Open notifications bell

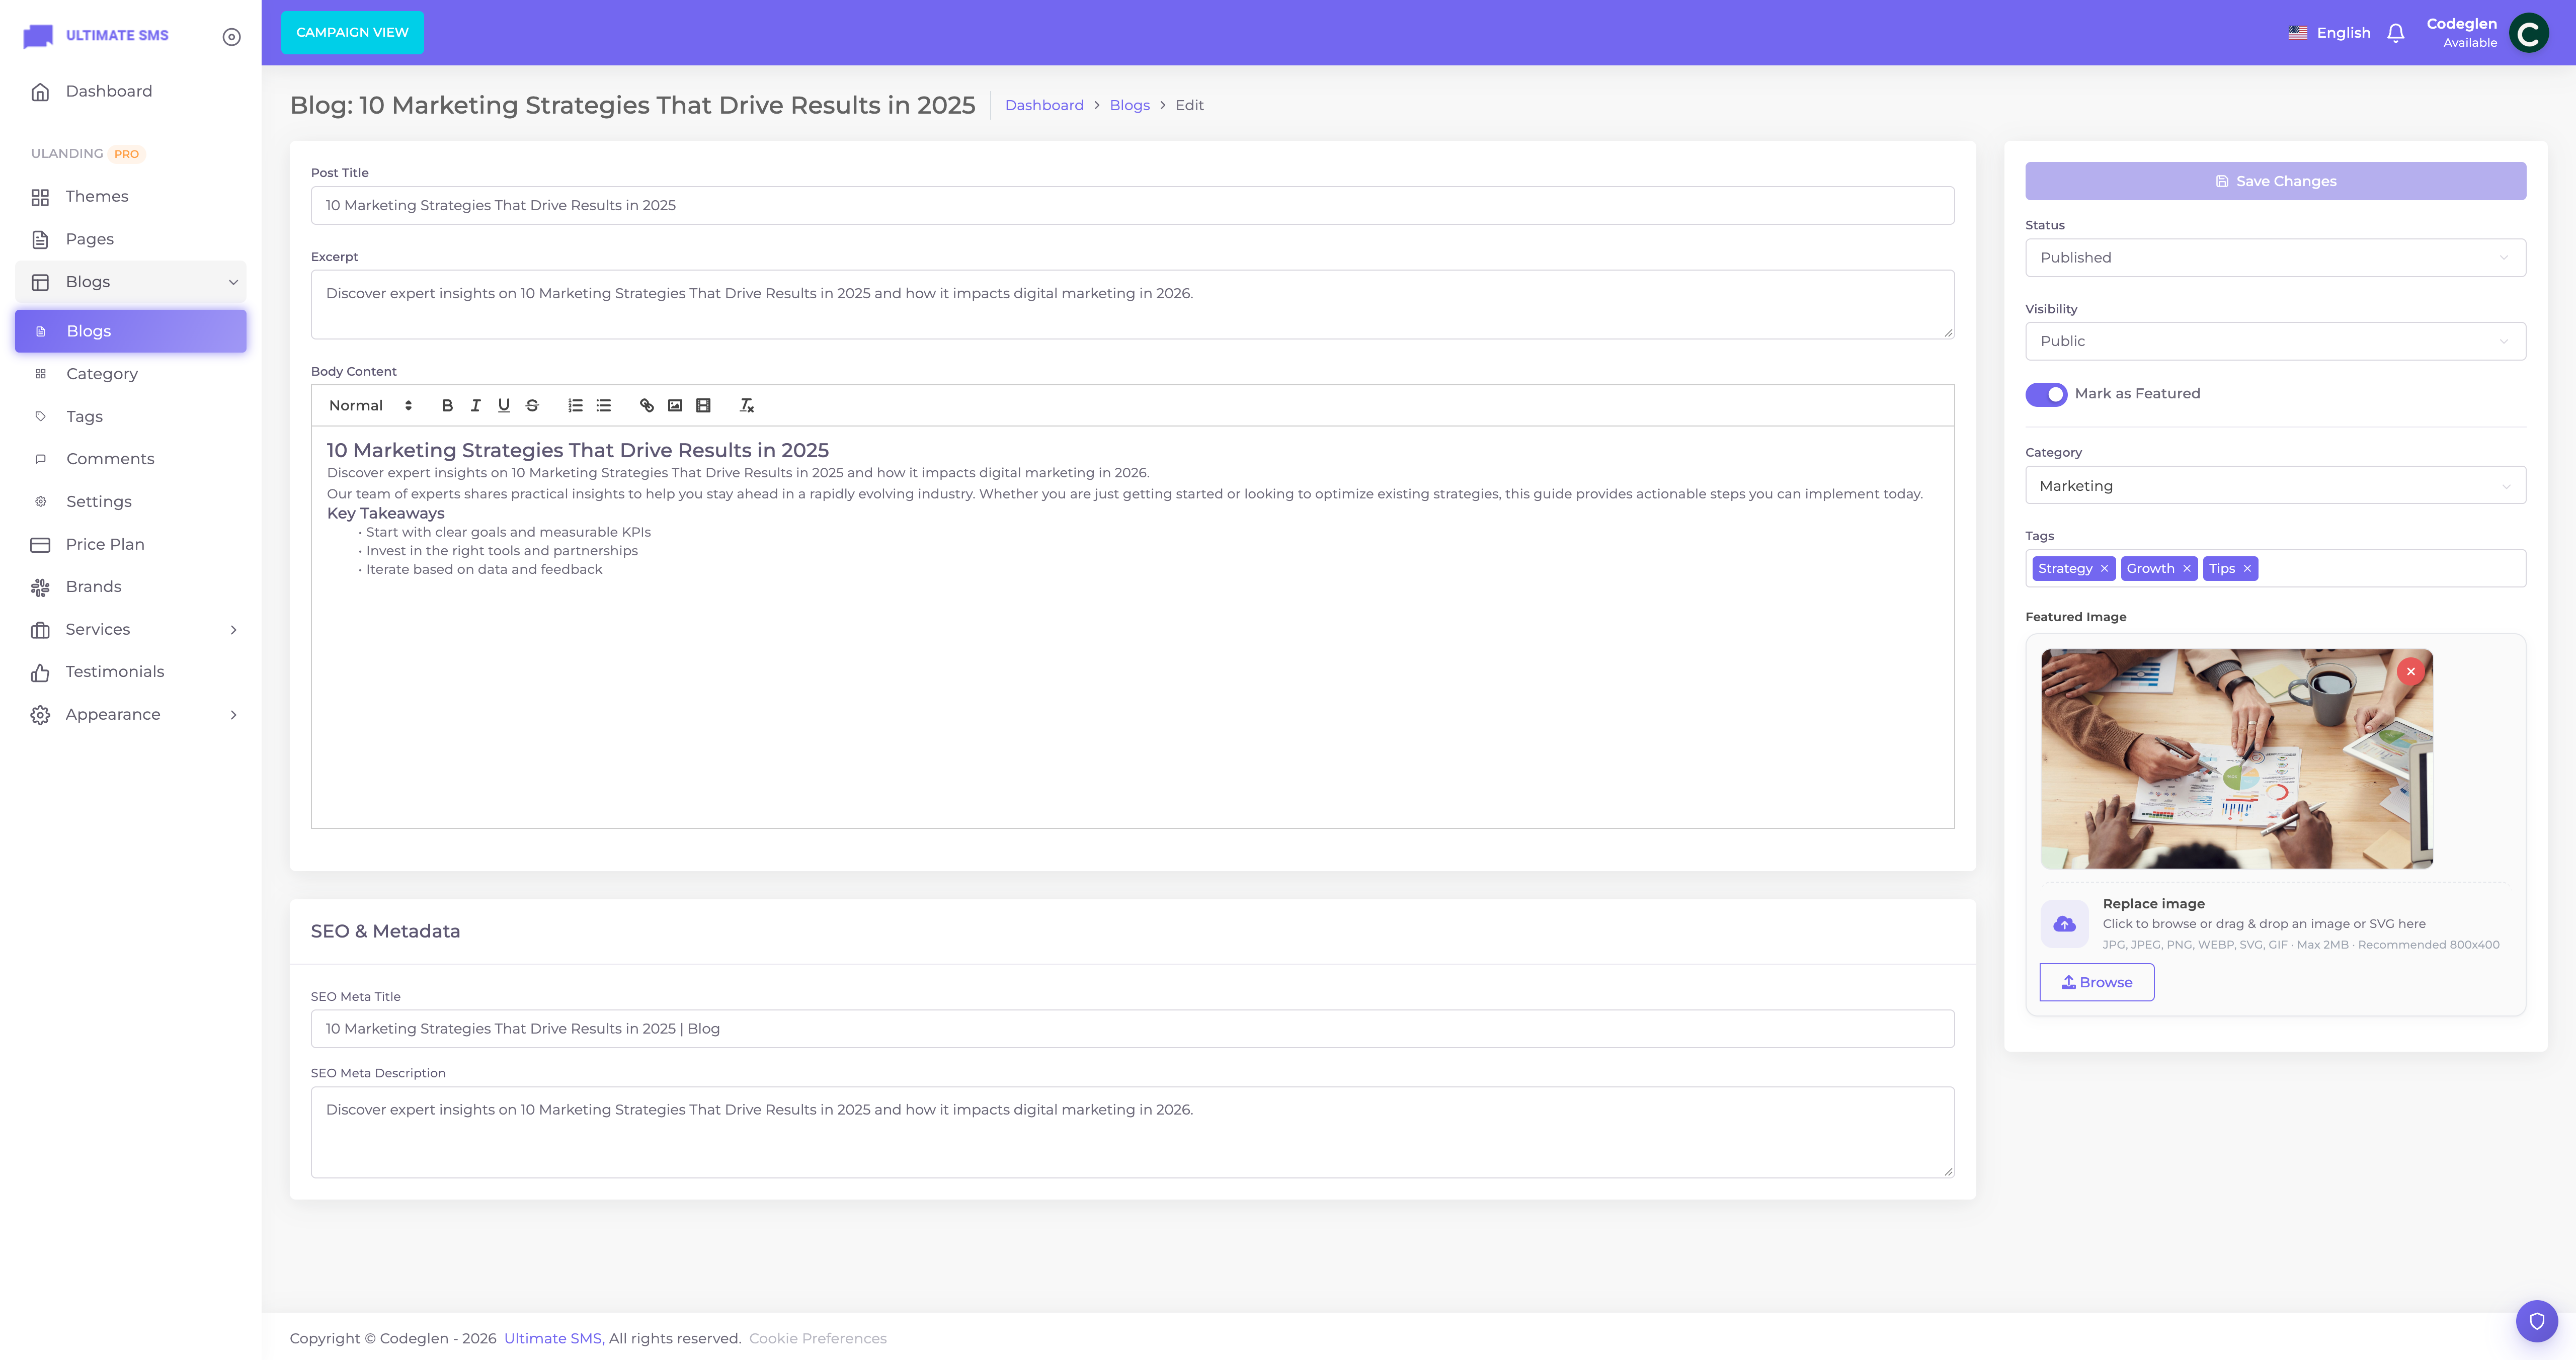pyautogui.click(x=2395, y=33)
